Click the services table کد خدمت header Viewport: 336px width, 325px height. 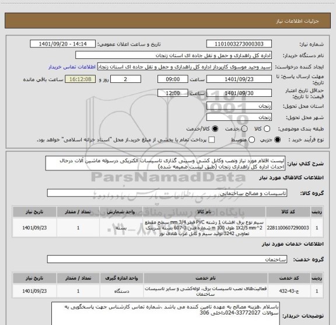click(289, 278)
